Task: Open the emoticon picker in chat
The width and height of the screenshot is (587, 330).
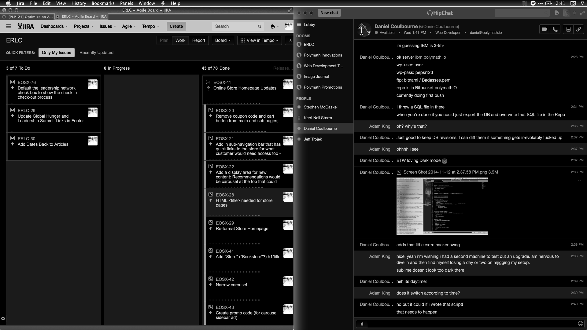Action: pyautogui.click(x=580, y=324)
